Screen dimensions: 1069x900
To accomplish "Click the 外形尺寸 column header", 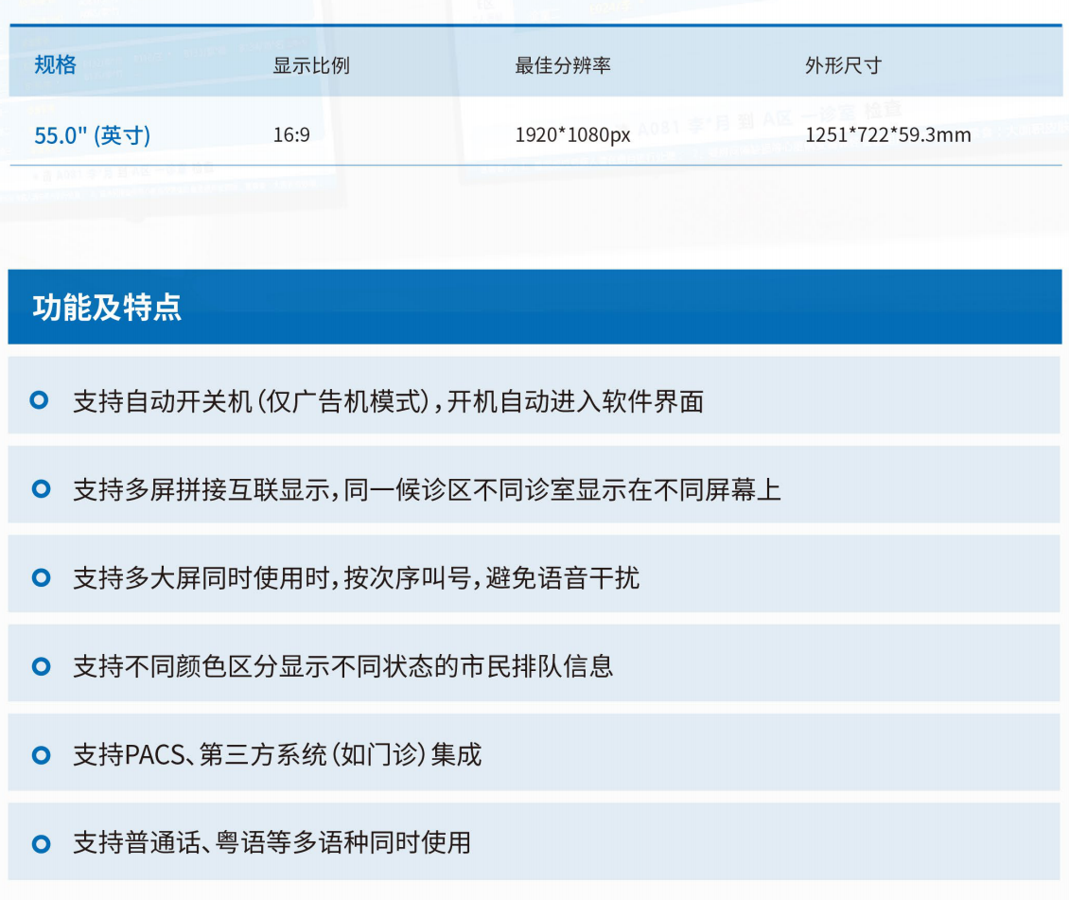I will pos(843,66).
